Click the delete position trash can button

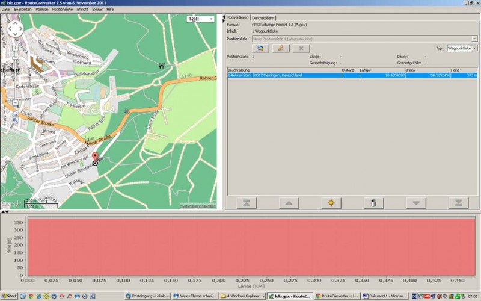[373, 203]
